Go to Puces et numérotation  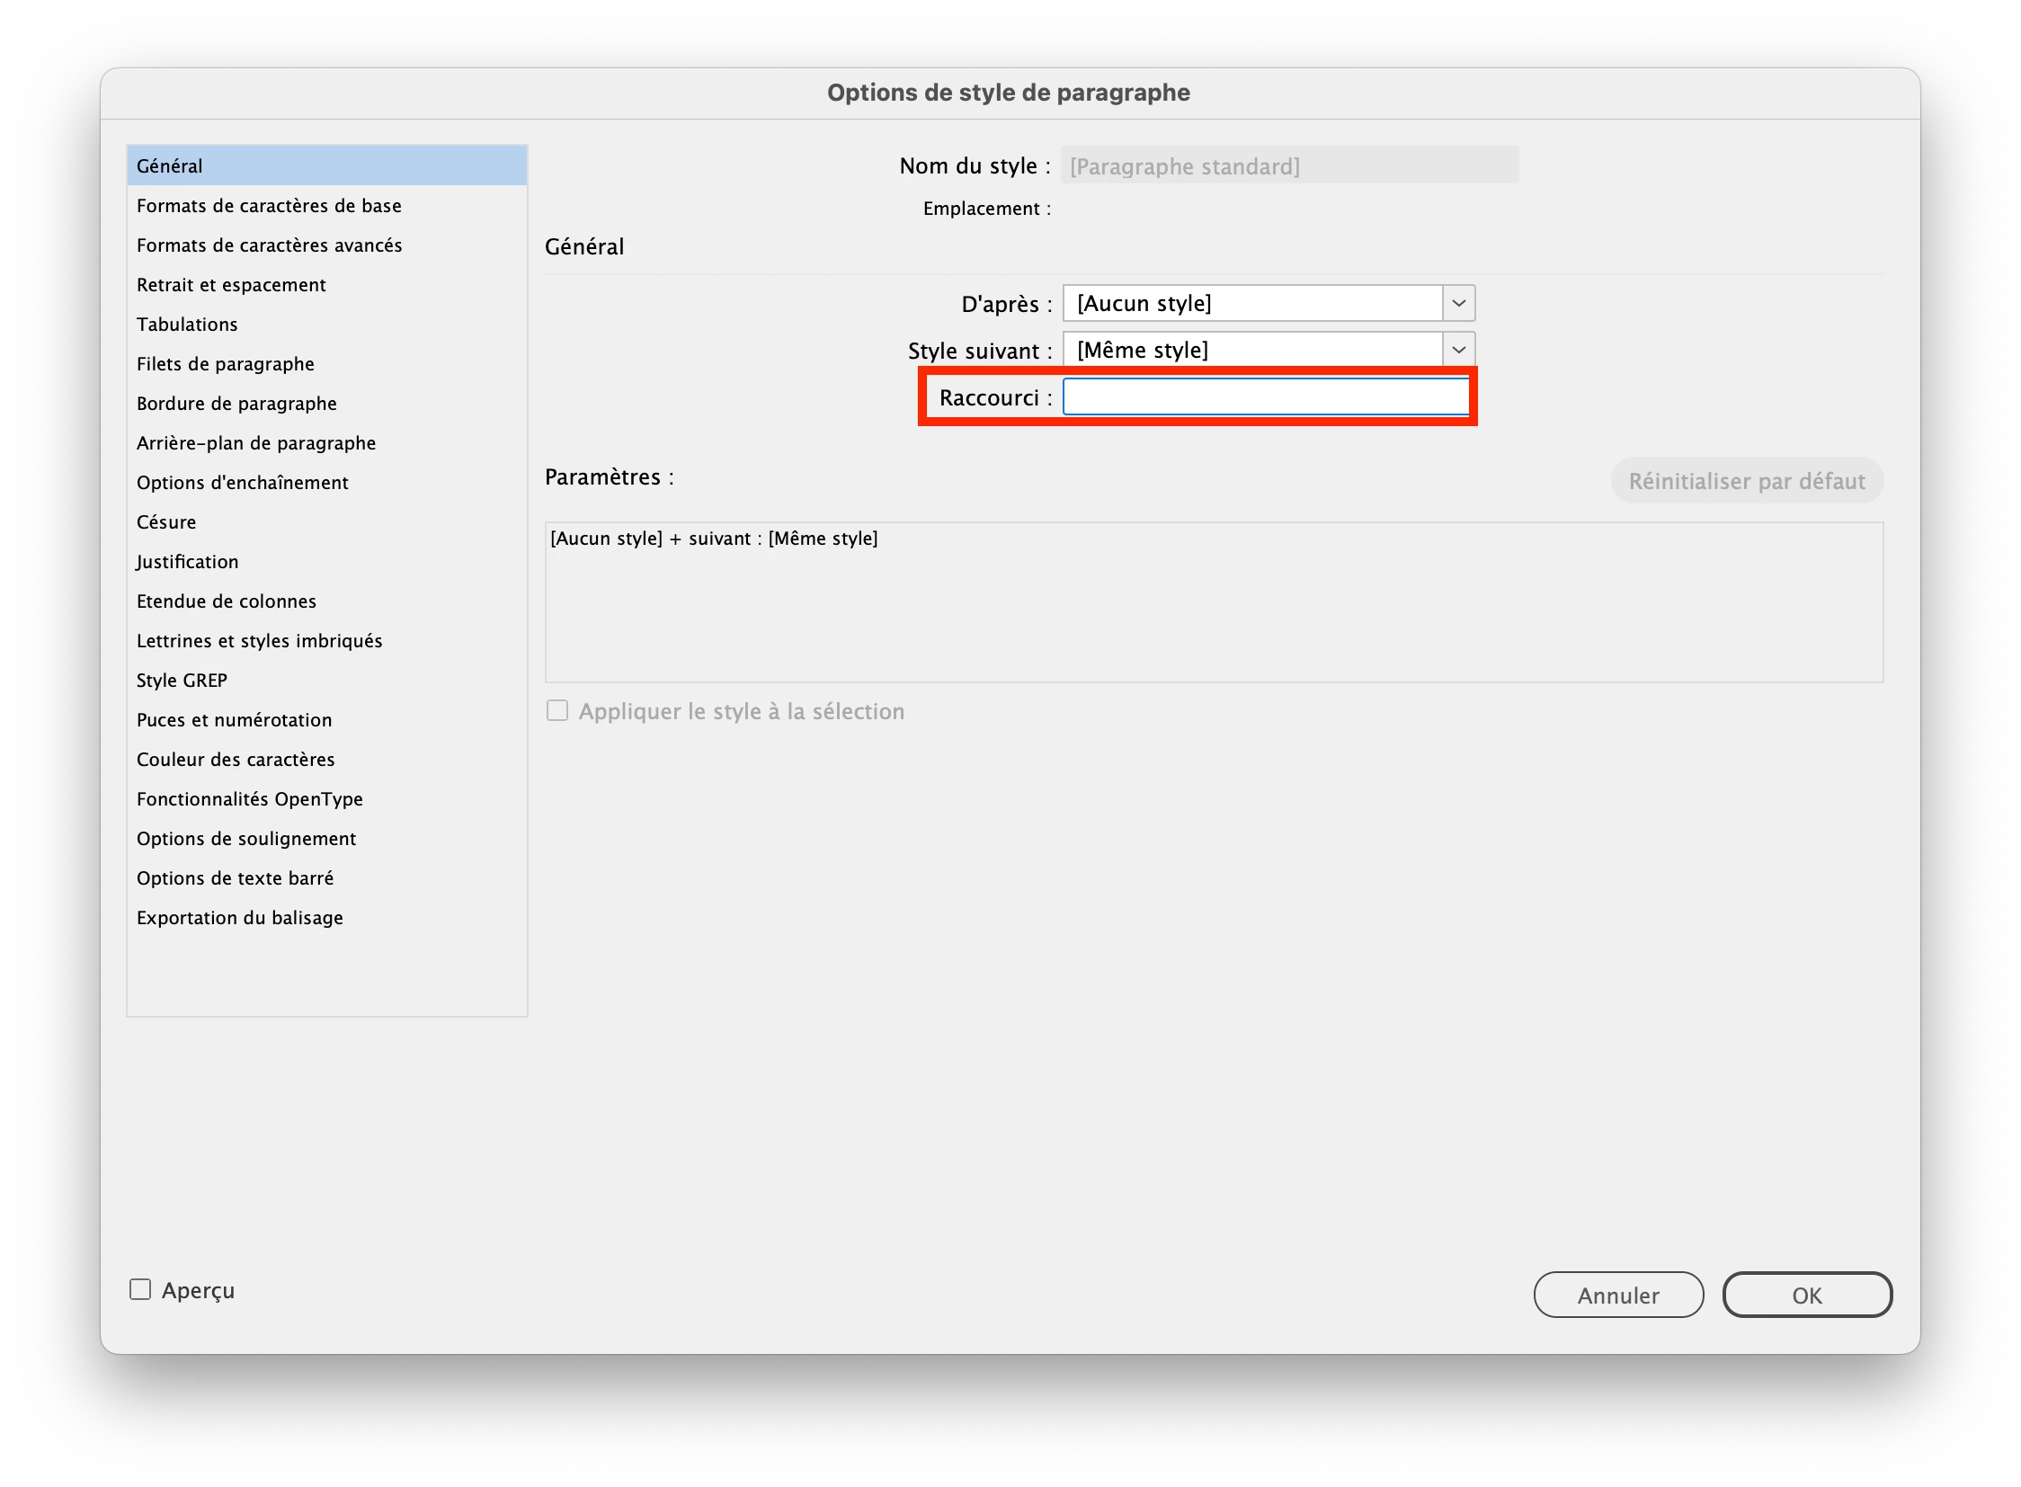234,720
